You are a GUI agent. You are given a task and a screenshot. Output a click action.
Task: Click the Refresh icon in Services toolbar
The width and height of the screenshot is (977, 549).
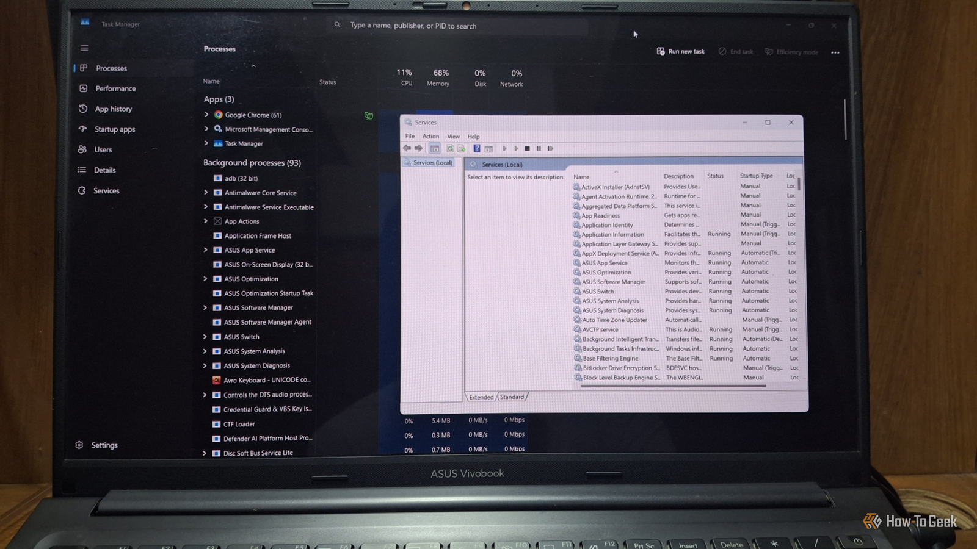click(x=450, y=148)
